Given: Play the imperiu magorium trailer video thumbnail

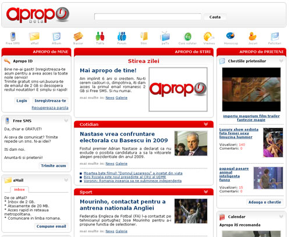Looking at the screenshot, I should (251, 90).
